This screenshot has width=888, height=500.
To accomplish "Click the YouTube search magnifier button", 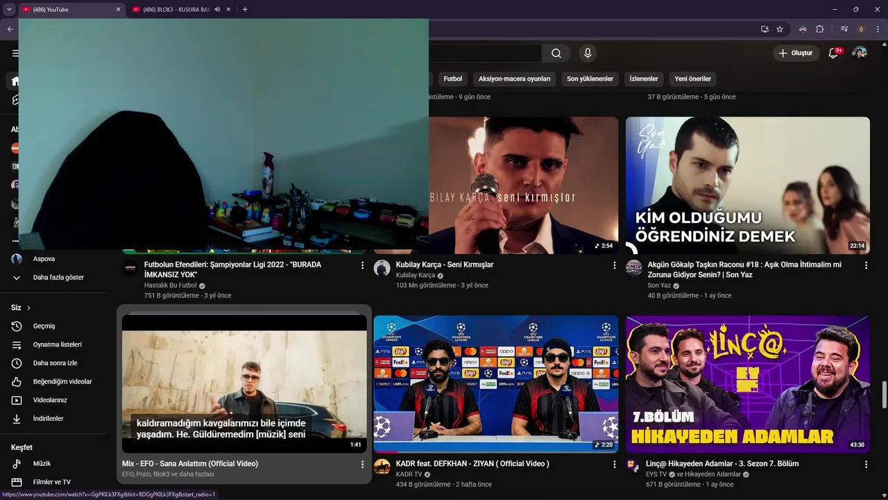I will (x=556, y=53).
